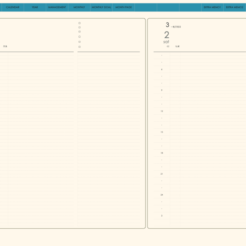This screenshot has width=246, height=246.
Task: Click the day-count number 62 under sat
Action: (168, 47)
